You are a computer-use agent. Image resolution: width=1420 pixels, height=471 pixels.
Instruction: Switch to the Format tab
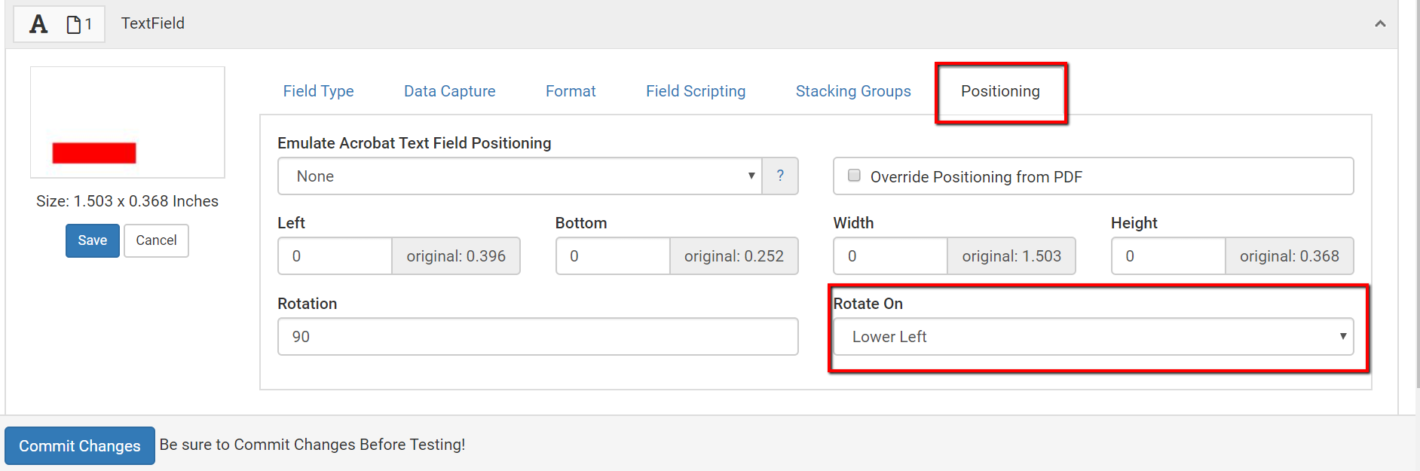tap(571, 91)
